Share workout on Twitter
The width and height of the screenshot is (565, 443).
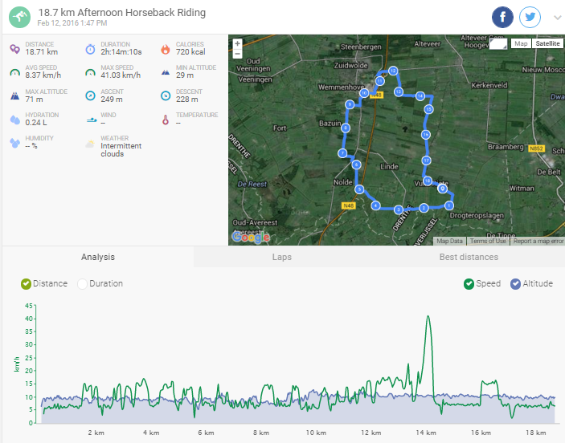point(530,17)
